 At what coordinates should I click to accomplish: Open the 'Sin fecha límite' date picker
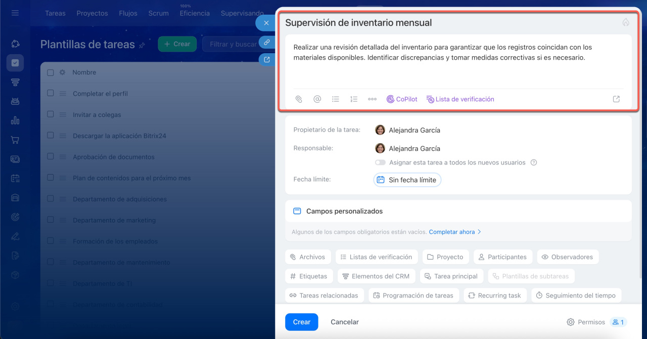tap(407, 180)
